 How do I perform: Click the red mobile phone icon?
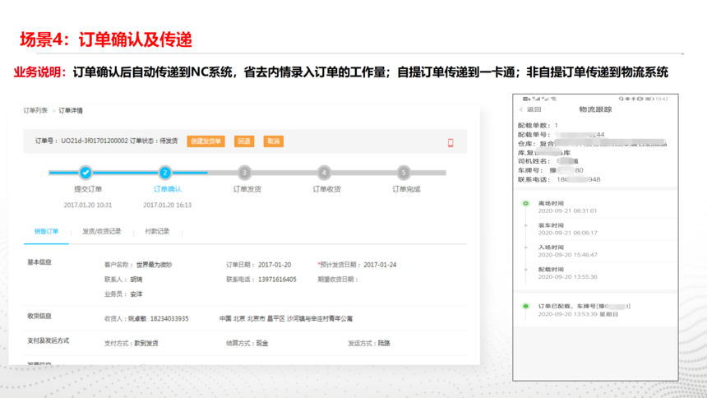(x=450, y=142)
